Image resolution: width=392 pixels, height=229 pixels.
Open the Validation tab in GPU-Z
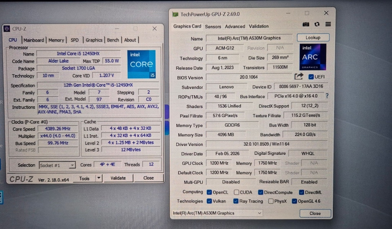coord(258,26)
